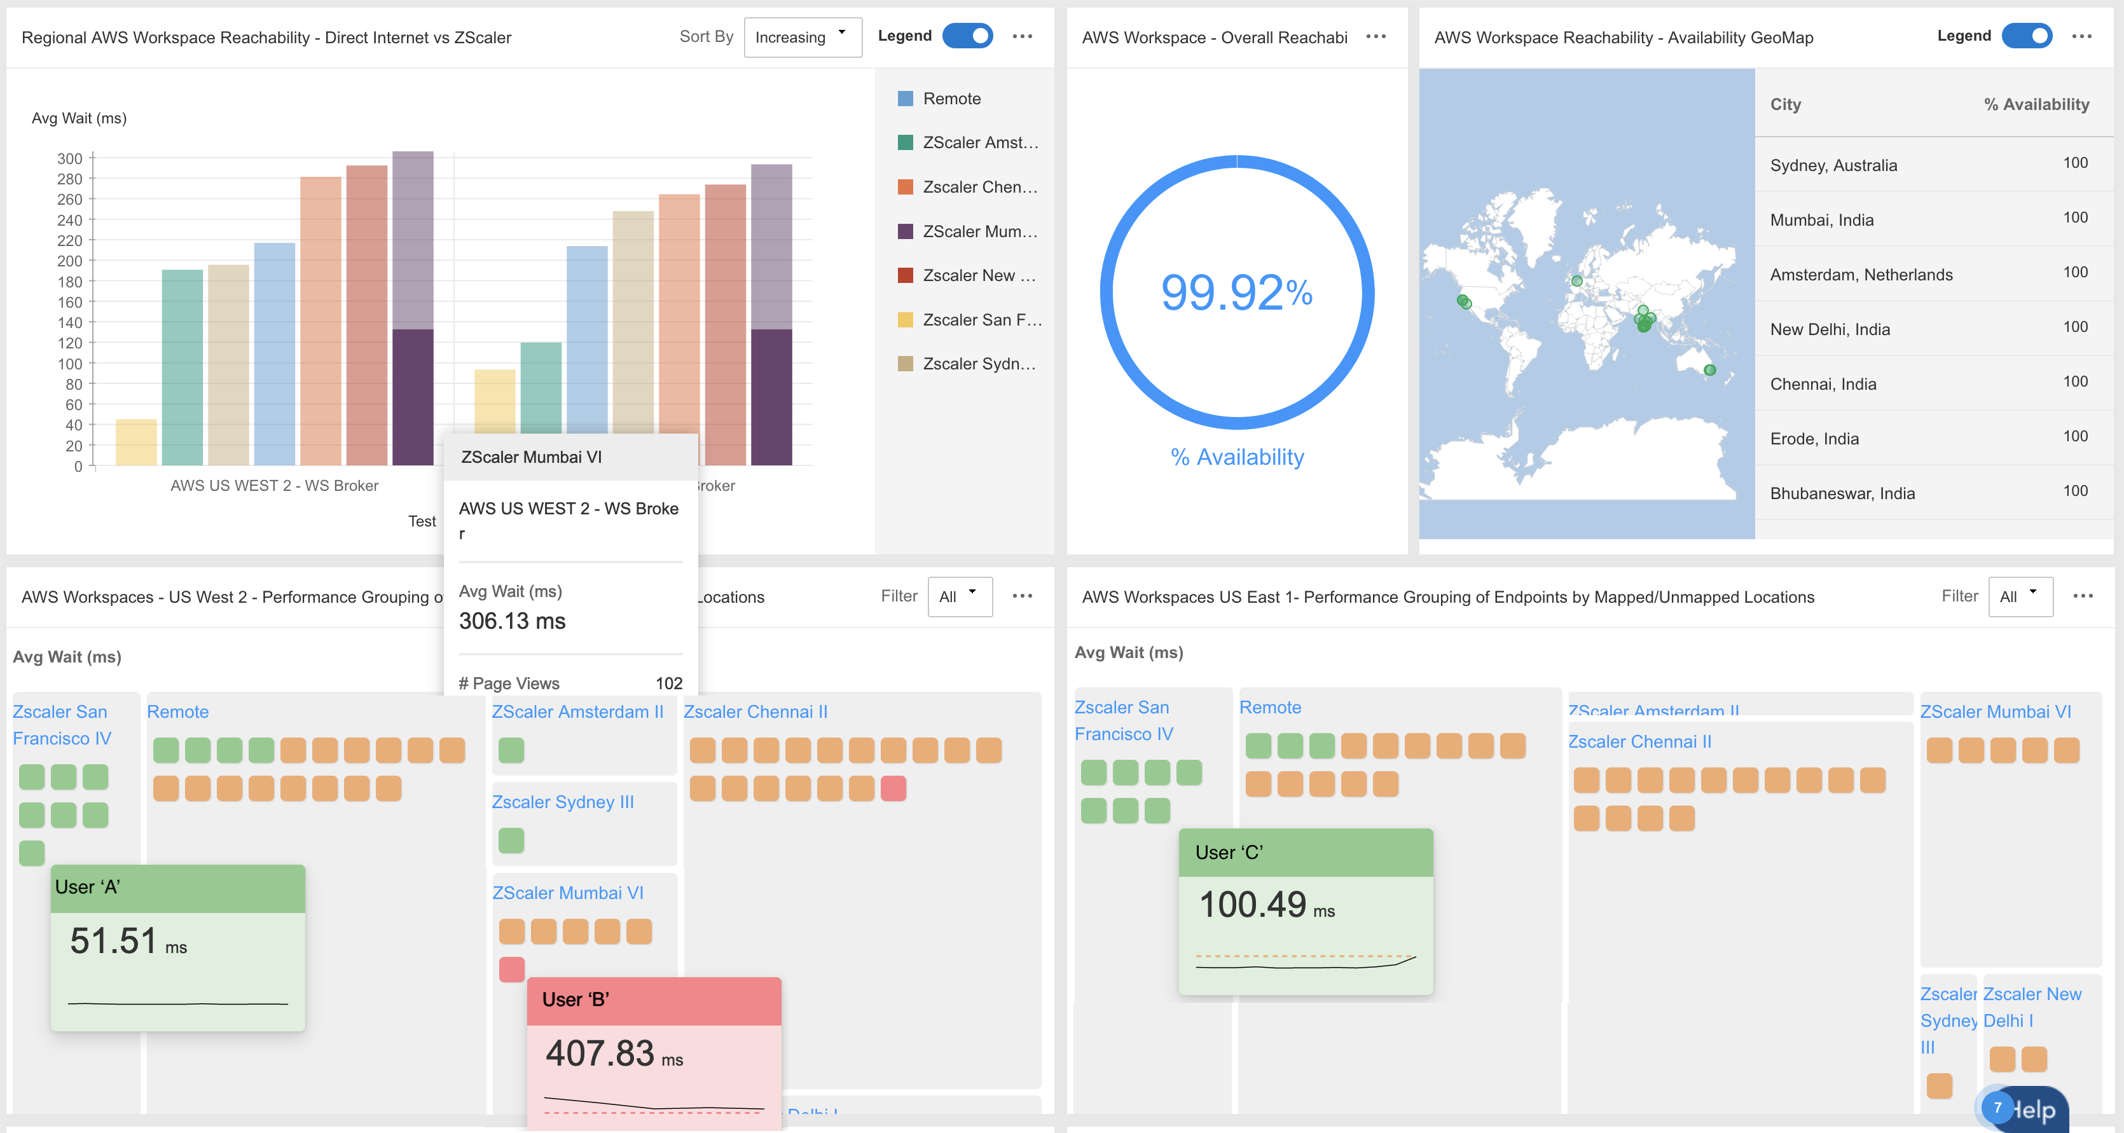This screenshot has width=2124, height=1133.
Task: Click AWS US WEST 2 - WS Broker axis label
Action: [275, 486]
